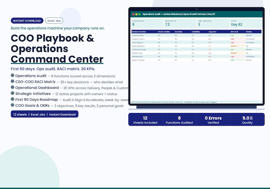Image resolution: width=270 pixels, height=189 pixels.
Task: Click the bullet icon beside CEO-COO RACI Matrix
Action: (12, 81)
